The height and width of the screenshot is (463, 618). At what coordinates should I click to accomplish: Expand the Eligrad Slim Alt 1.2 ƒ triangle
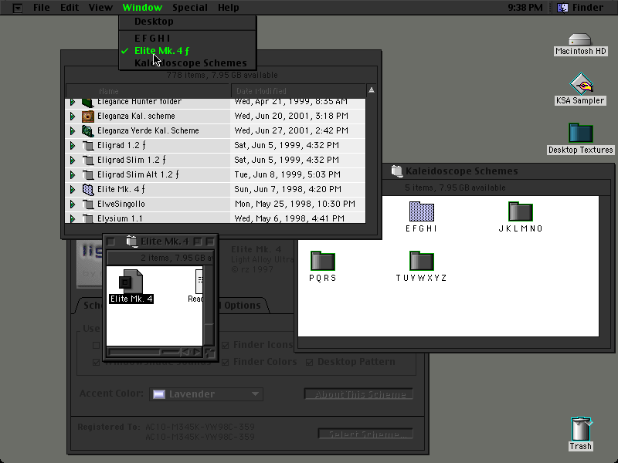(x=73, y=174)
